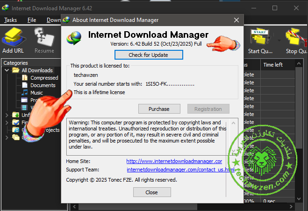This screenshot has width=308, height=211.
Task: Click the warning text box scroll up arrow
Action: 233,123
